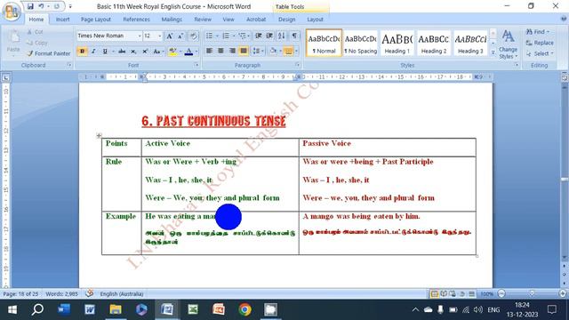
Task: Apply the Heading 2 style
Action: click(x=434, y=43)
